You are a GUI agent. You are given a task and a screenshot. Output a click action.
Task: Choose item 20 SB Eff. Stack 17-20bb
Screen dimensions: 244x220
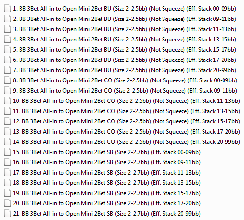tap(106, 203)
